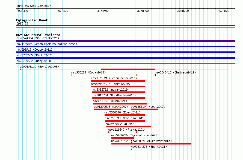243x160 pixels.
Task: Select the long red nsv4121312 bar
Action: click(151, 144)
